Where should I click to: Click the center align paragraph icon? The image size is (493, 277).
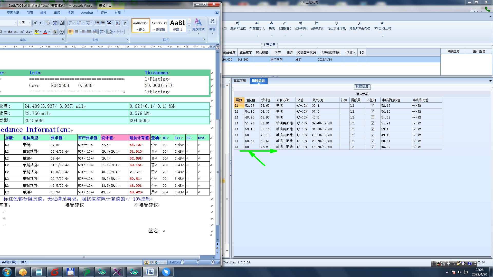[x=77, y=32]
